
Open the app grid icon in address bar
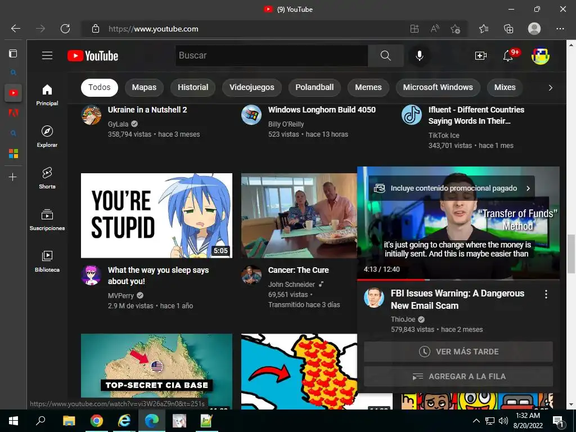(x=415, y=29)
